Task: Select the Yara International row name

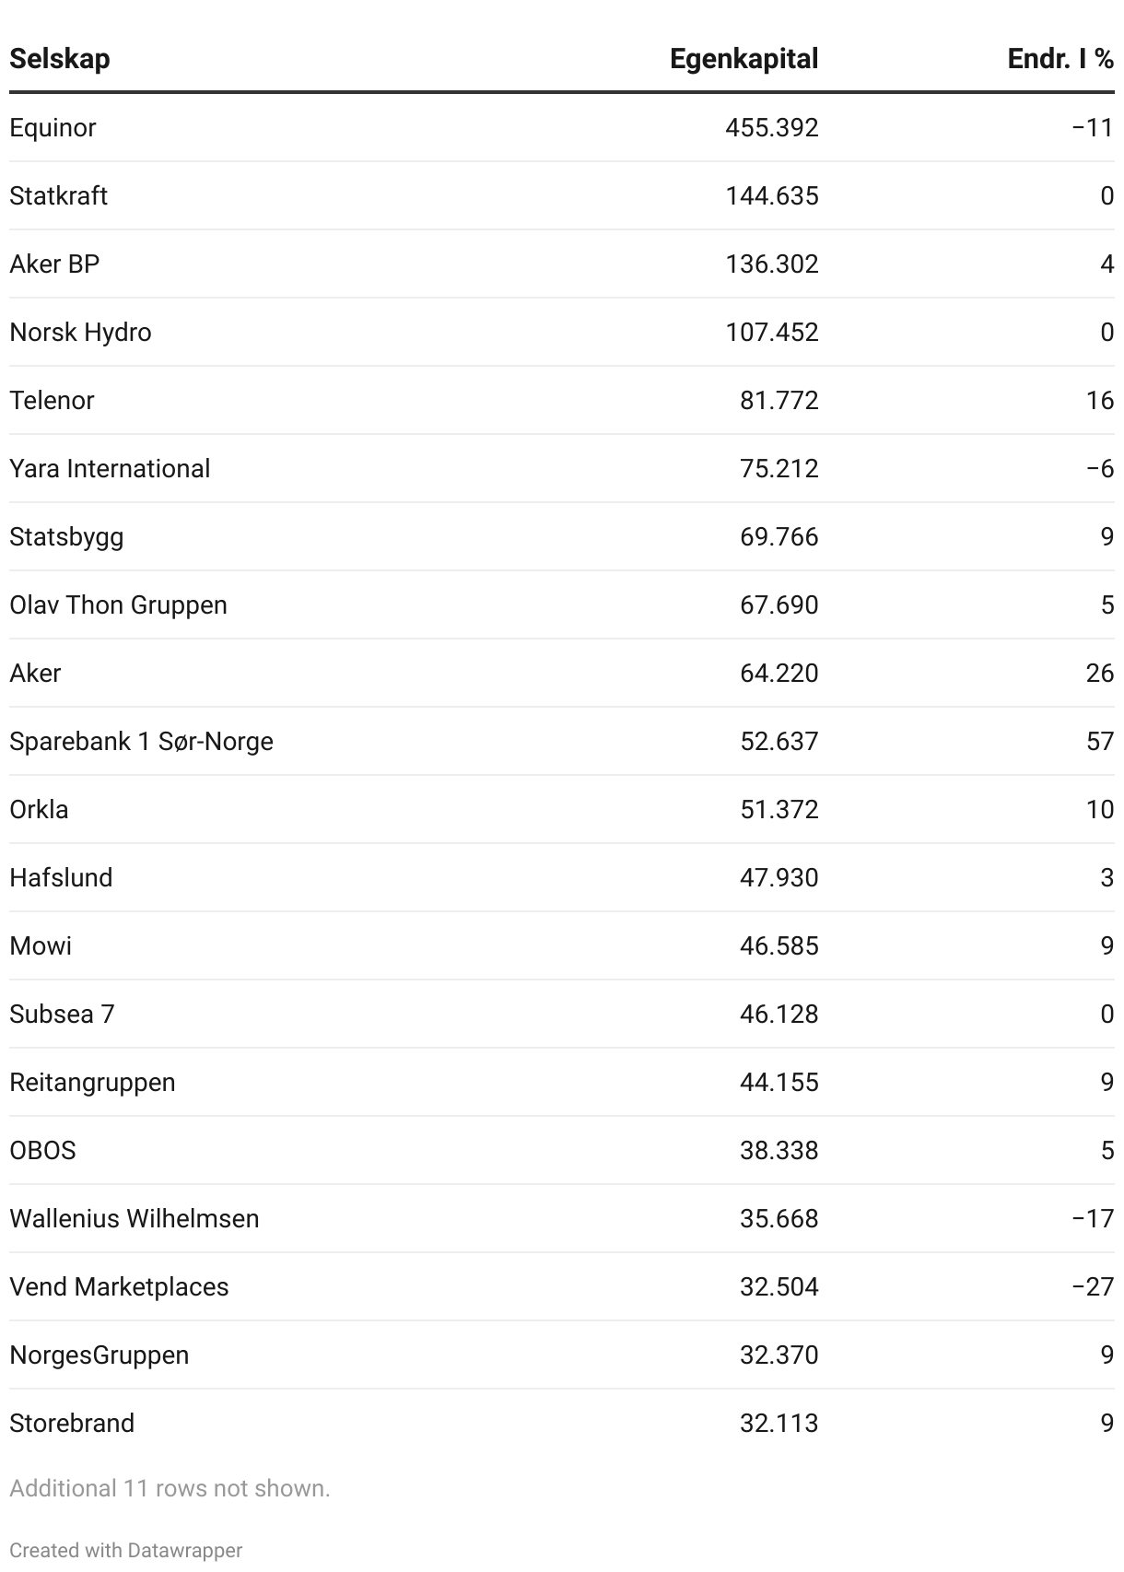Action: pos(110,468)
